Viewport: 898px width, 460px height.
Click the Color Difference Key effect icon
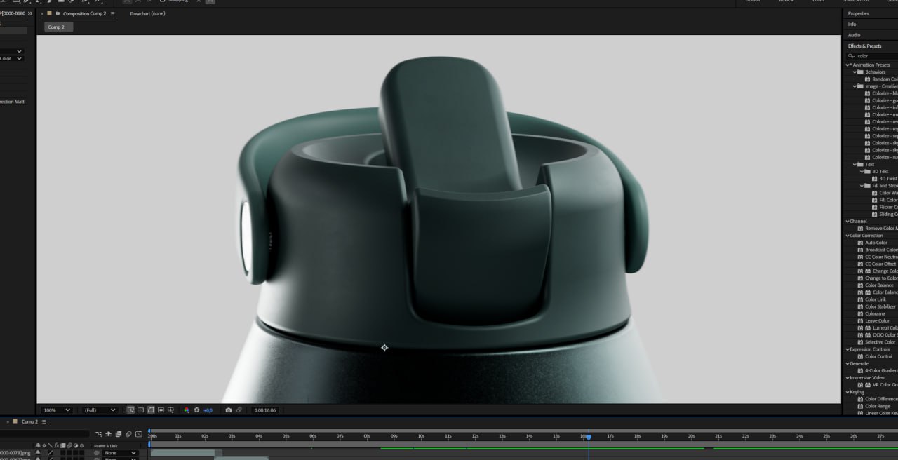point(860,399)
